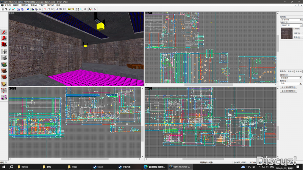Image resolution: width=303 pixels, height=170 pixels.
Task: Select the Entity tool (light bulb icon)
Action: pos(4,51)
